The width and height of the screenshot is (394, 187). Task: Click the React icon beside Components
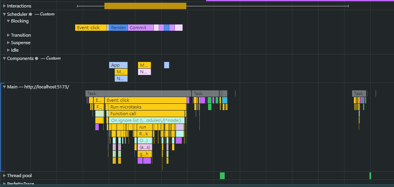click(x=37, y=58)
